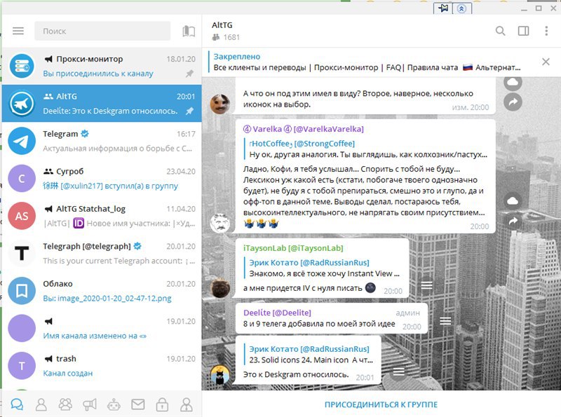
Task: Click iTaysonLab's avatar
Action: [x=219, y=287]
